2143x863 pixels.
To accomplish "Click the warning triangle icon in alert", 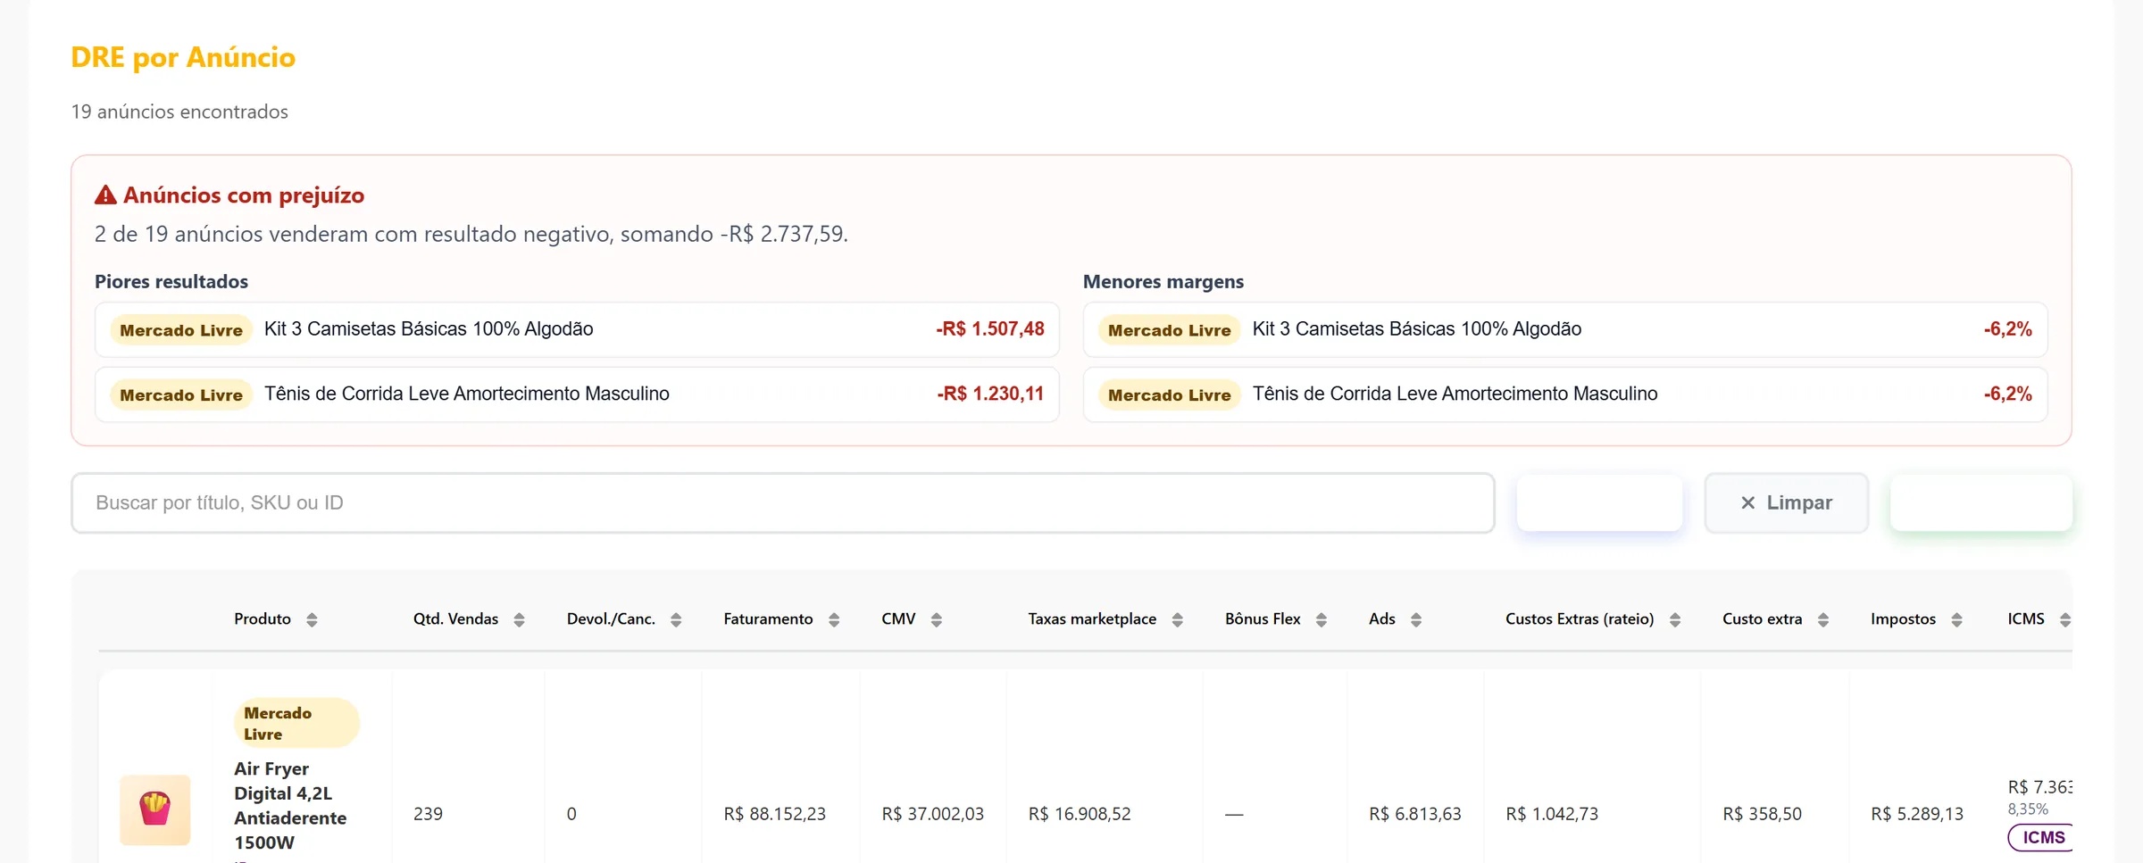I will click(x=105, y=195).
